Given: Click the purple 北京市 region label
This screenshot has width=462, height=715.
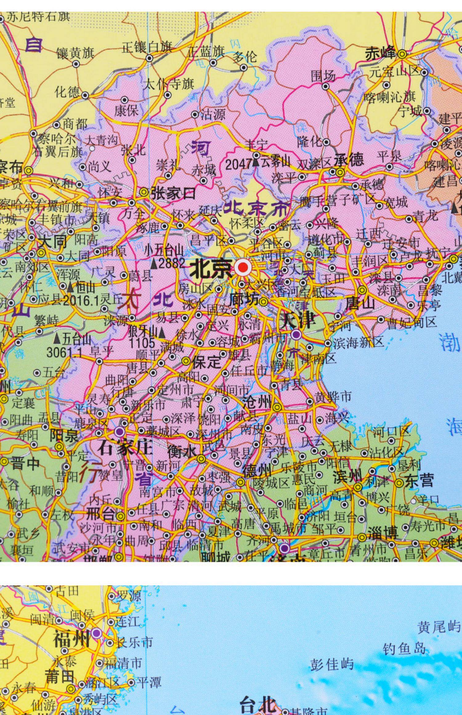Looking at the screenshot, I should tap(257, 209).
